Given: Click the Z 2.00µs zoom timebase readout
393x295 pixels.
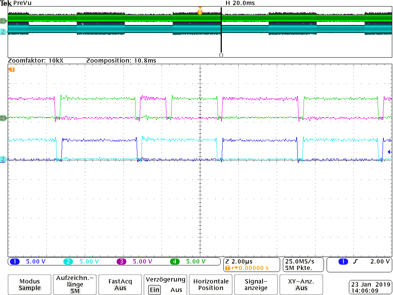Looking at the screenshot, I should click(239, 262).
